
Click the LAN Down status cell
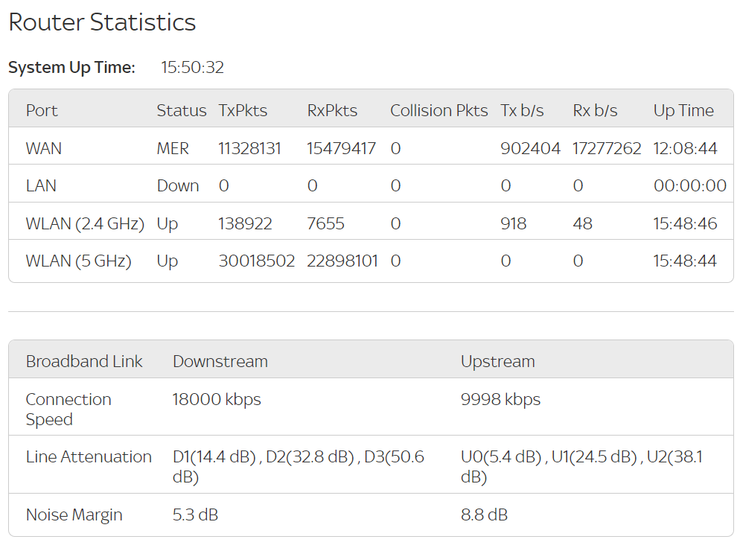pyautogui.click(x=177, y=186)
